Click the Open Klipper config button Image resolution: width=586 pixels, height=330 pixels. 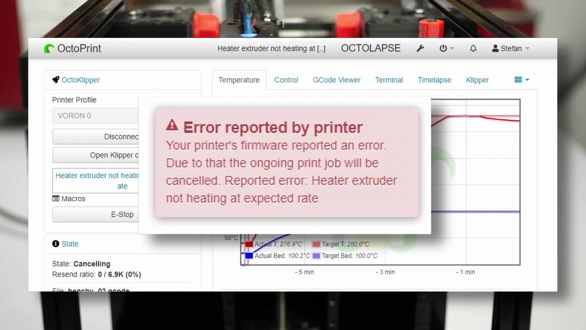pos(95,155)
